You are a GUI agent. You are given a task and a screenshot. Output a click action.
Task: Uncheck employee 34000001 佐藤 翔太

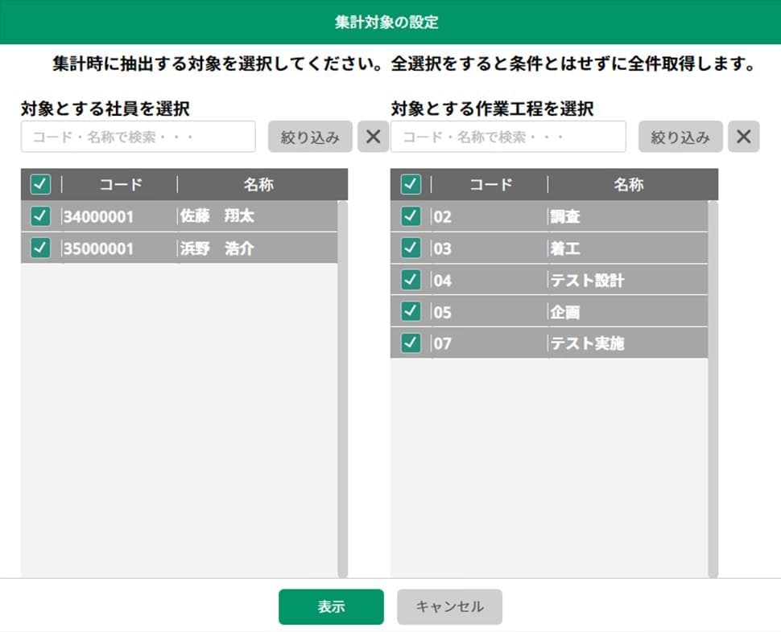(40, 216)
